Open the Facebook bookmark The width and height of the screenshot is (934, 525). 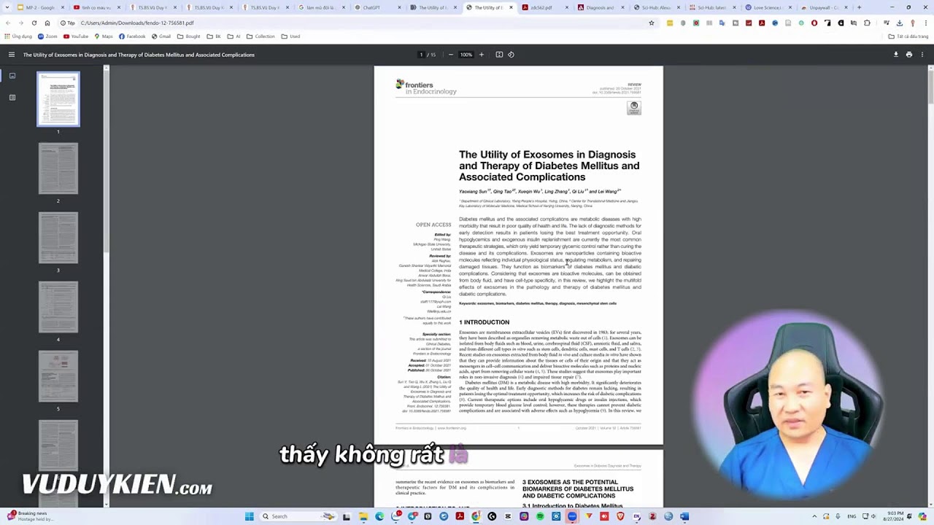coord(132,36)
